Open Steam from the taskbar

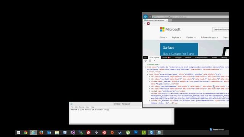tap(120, 132)
